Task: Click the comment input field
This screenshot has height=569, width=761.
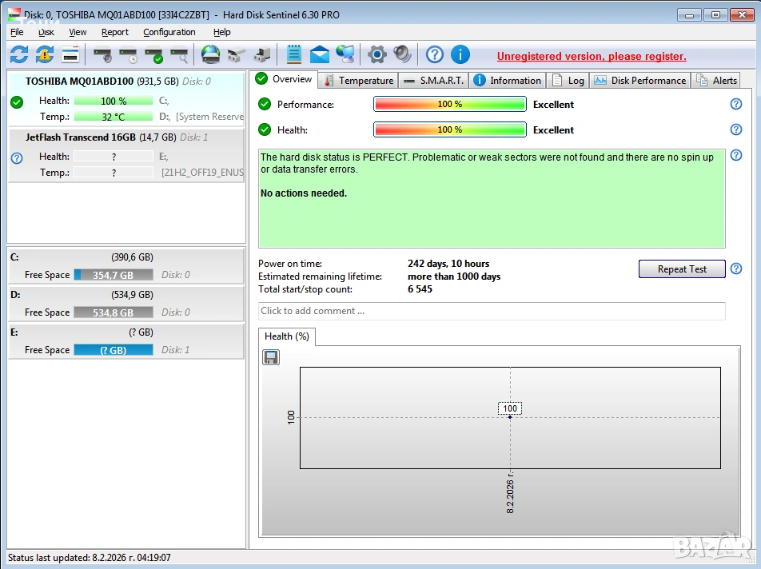Action: point(492,311)
